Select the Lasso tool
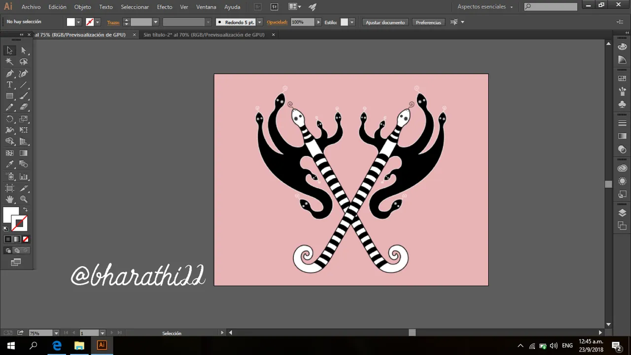The width and height of the screenshot is (631, 355). (x=24, y=62)
